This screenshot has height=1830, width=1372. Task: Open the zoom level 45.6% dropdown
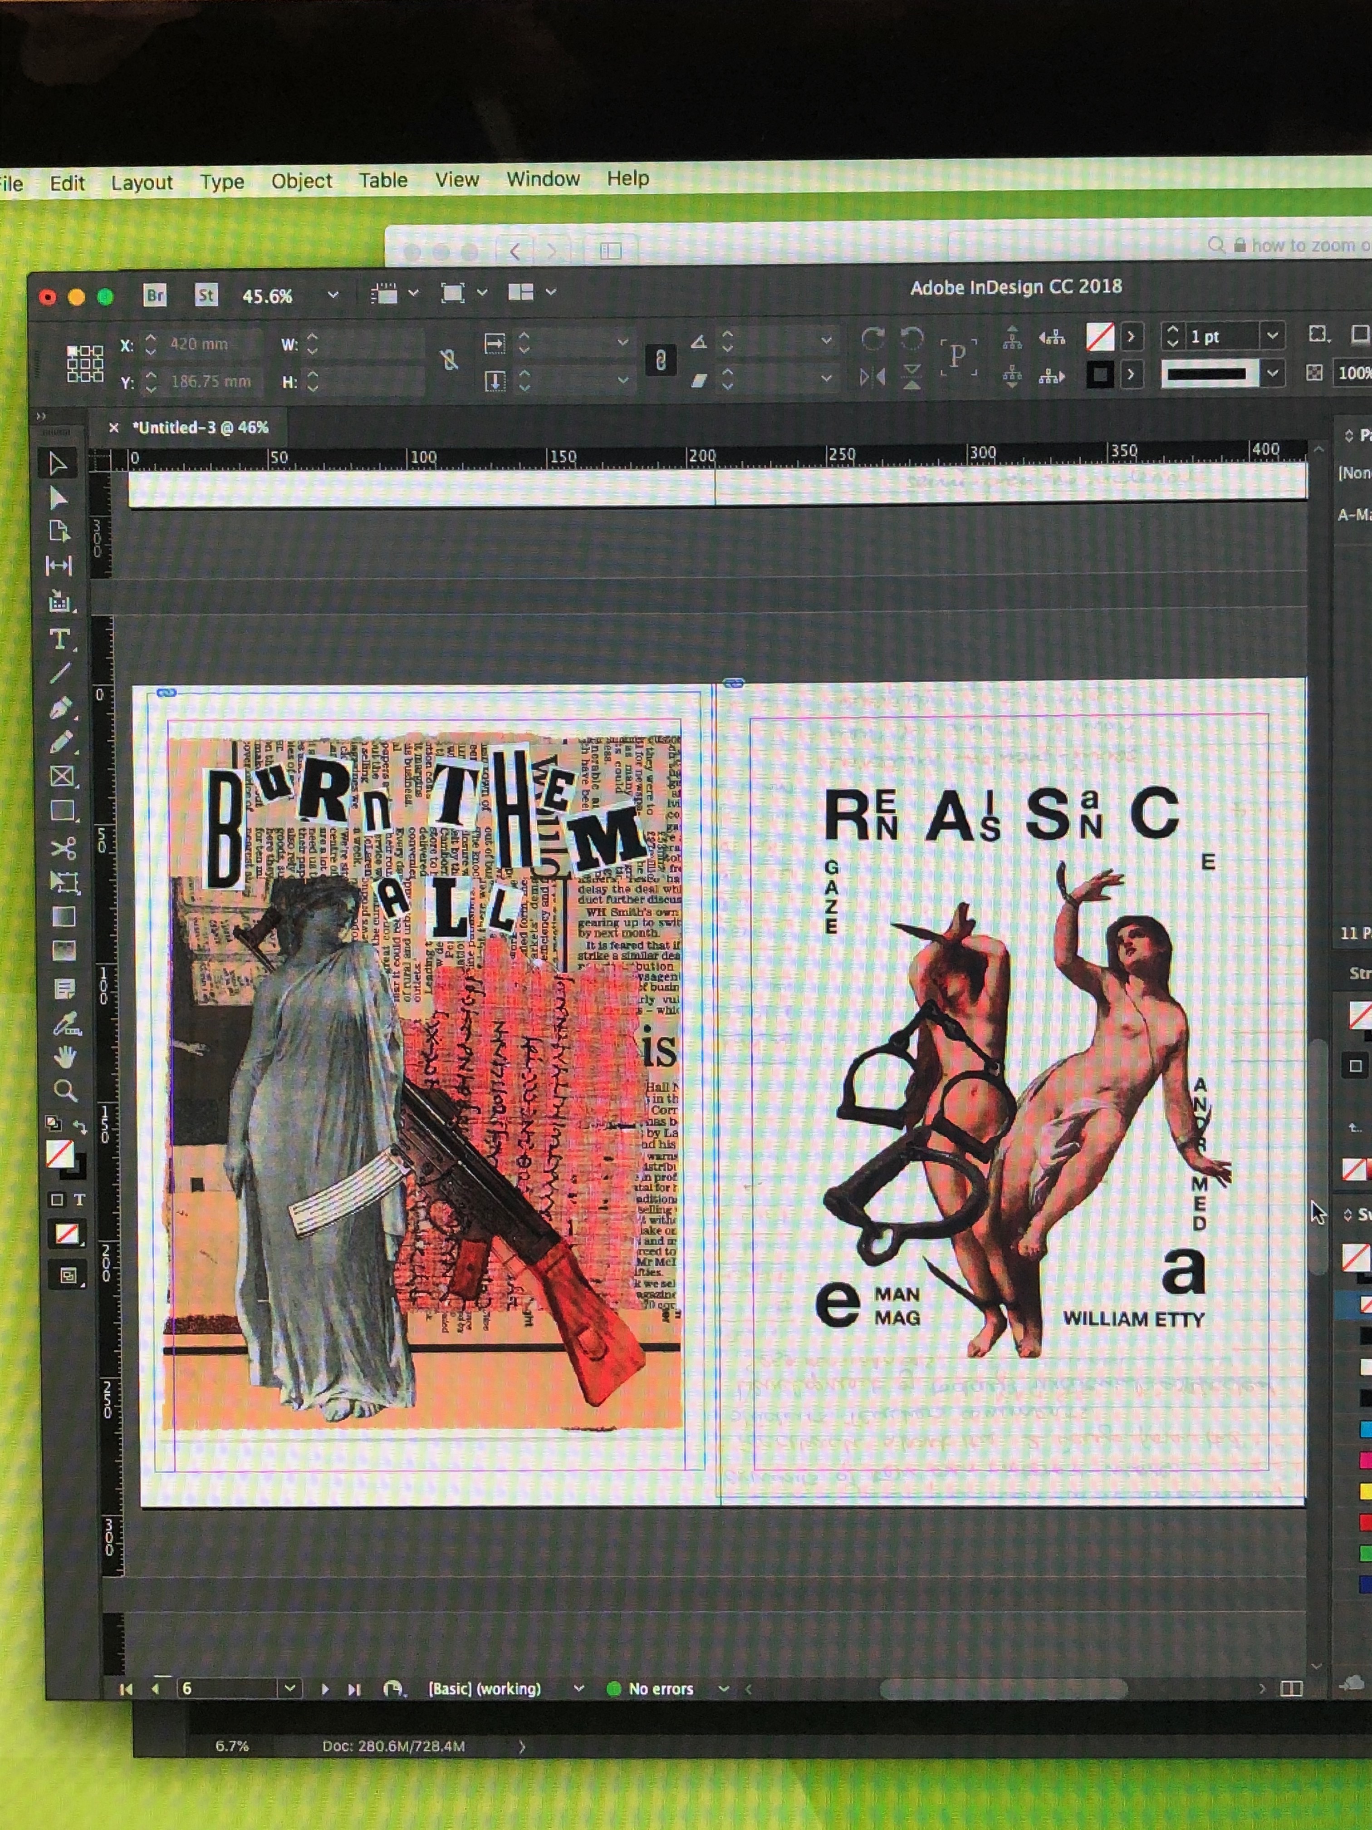(333, 295)
